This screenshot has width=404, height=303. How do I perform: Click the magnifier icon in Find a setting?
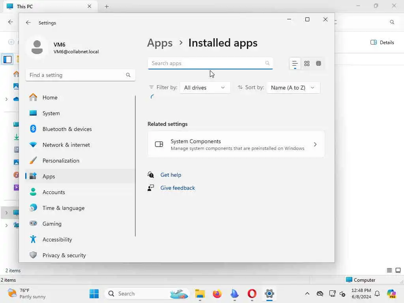tap(128, 75)
